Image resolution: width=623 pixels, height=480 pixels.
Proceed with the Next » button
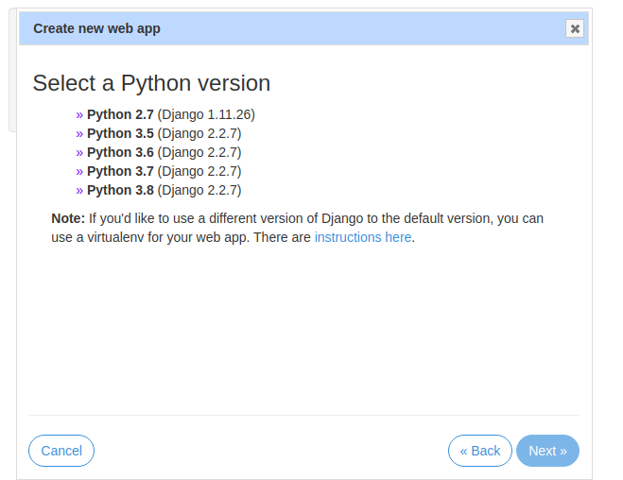[x=547, y=451]
